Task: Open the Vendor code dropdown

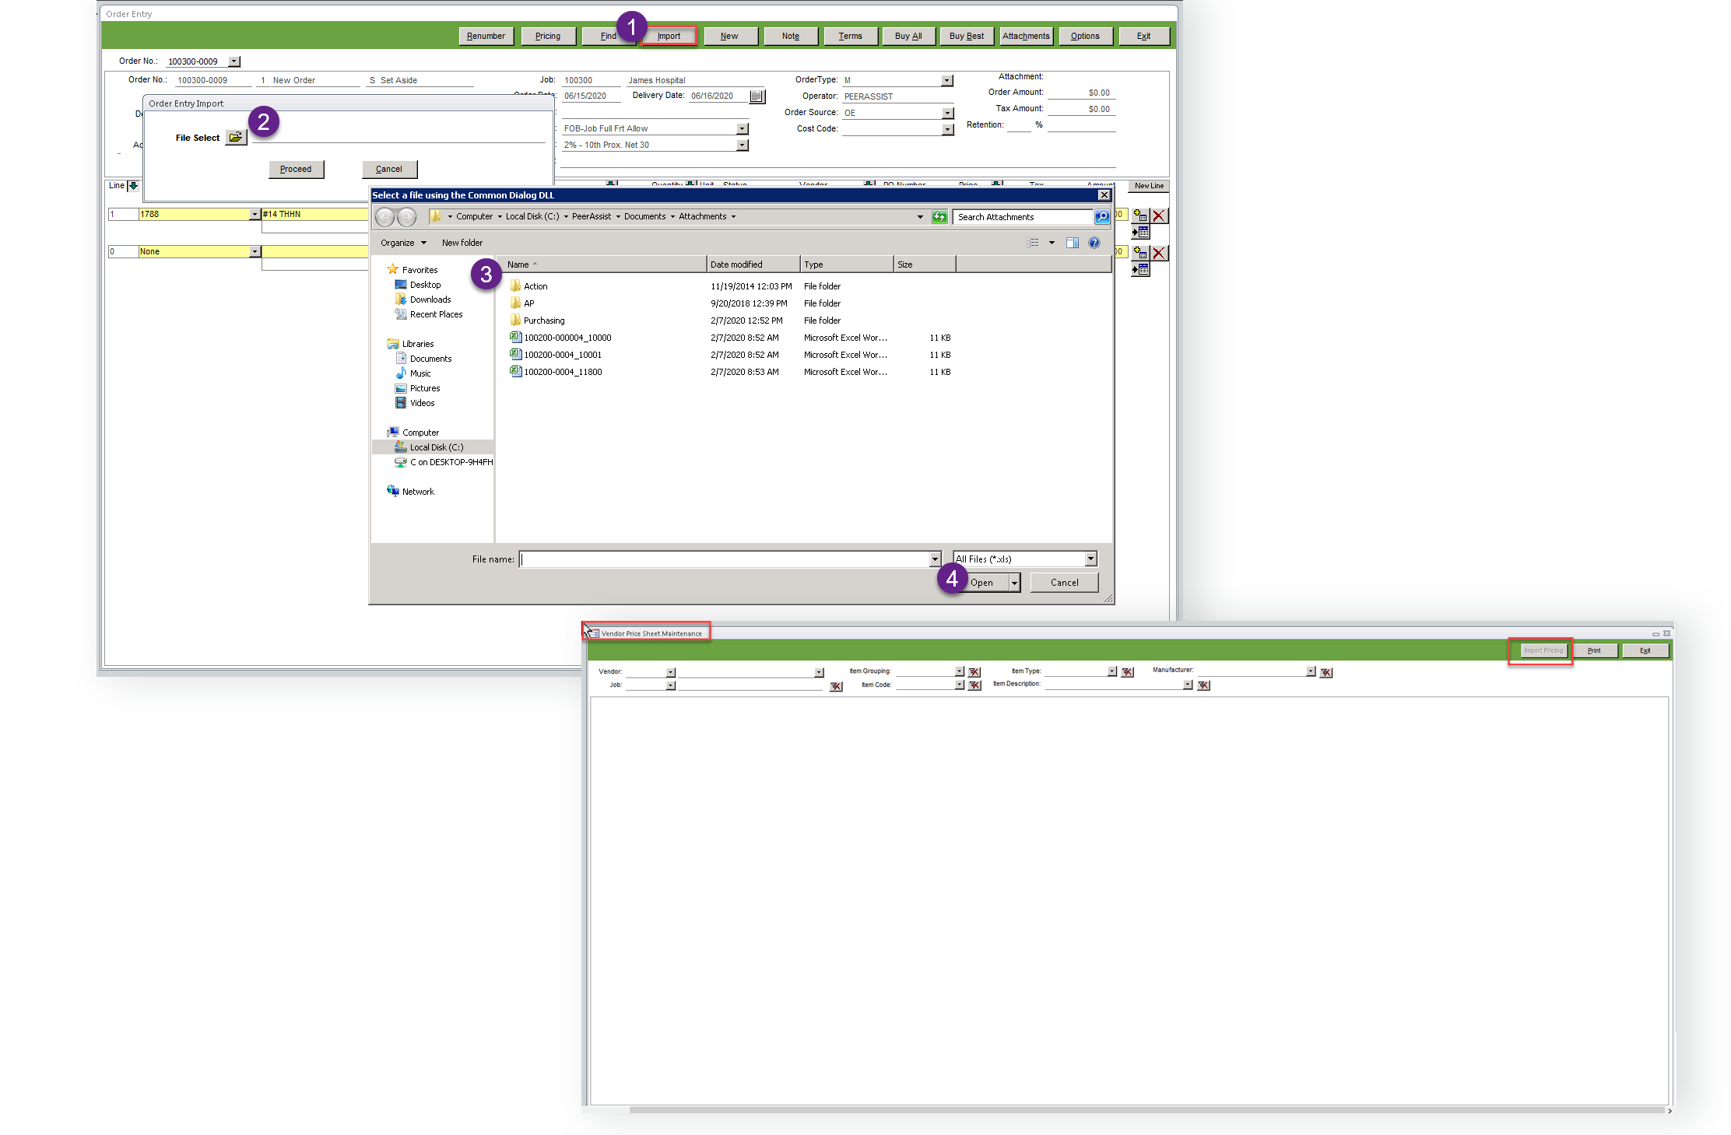Action: [670, 673]
